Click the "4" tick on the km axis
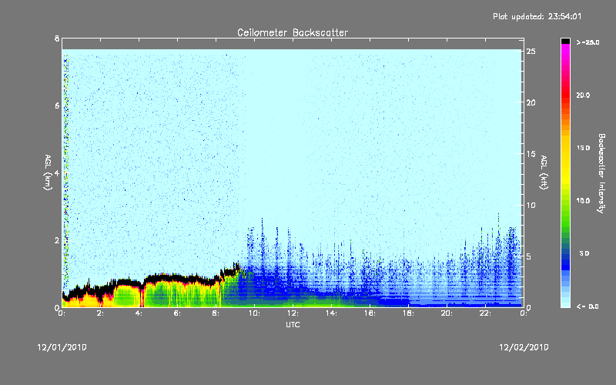Screen dimensions: 616x385 coord(57,172)
